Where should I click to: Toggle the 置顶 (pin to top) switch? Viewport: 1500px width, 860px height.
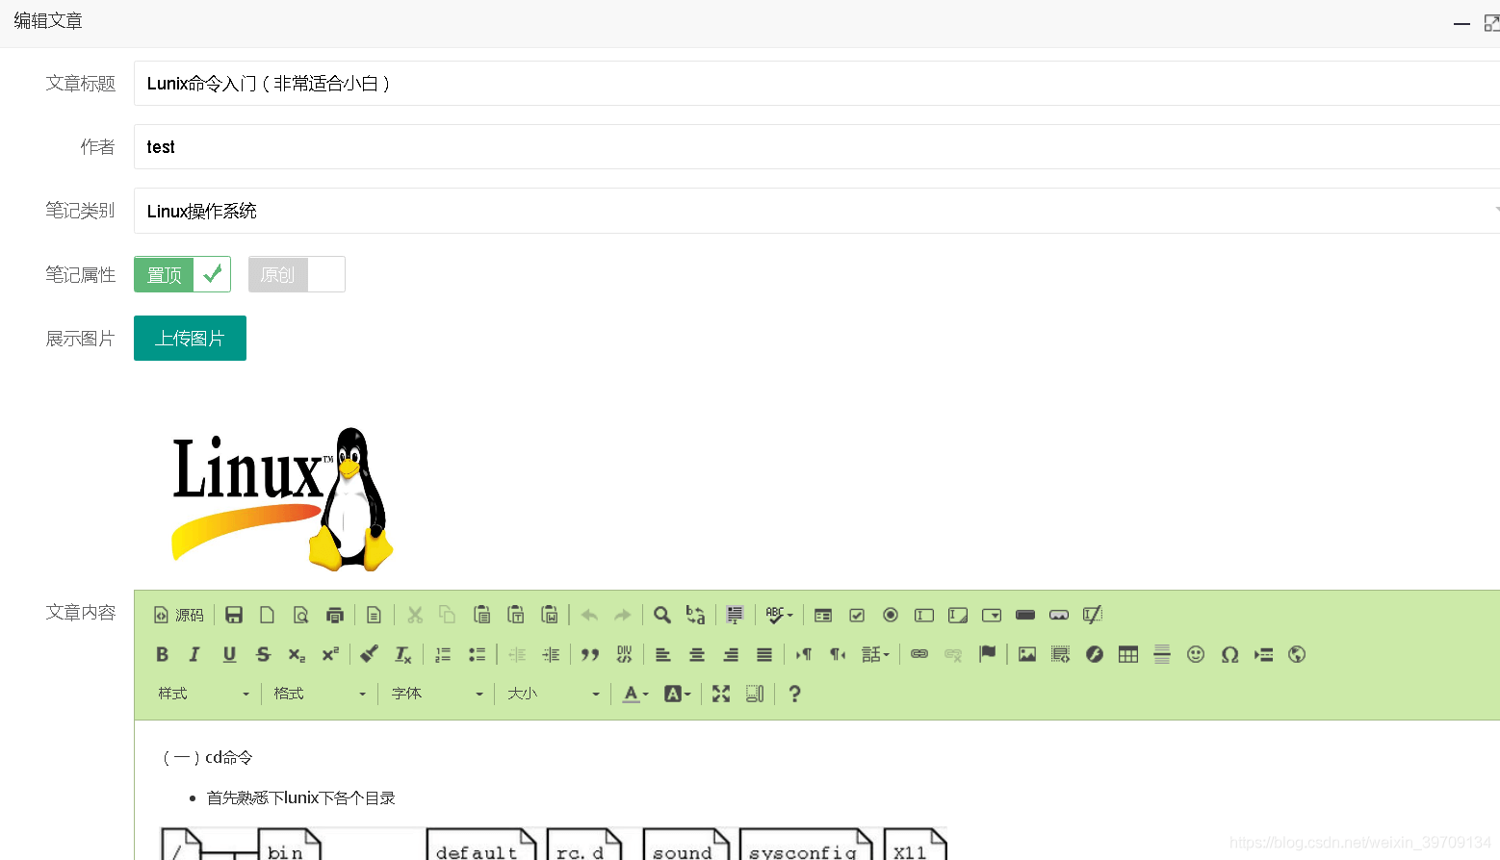182,274
